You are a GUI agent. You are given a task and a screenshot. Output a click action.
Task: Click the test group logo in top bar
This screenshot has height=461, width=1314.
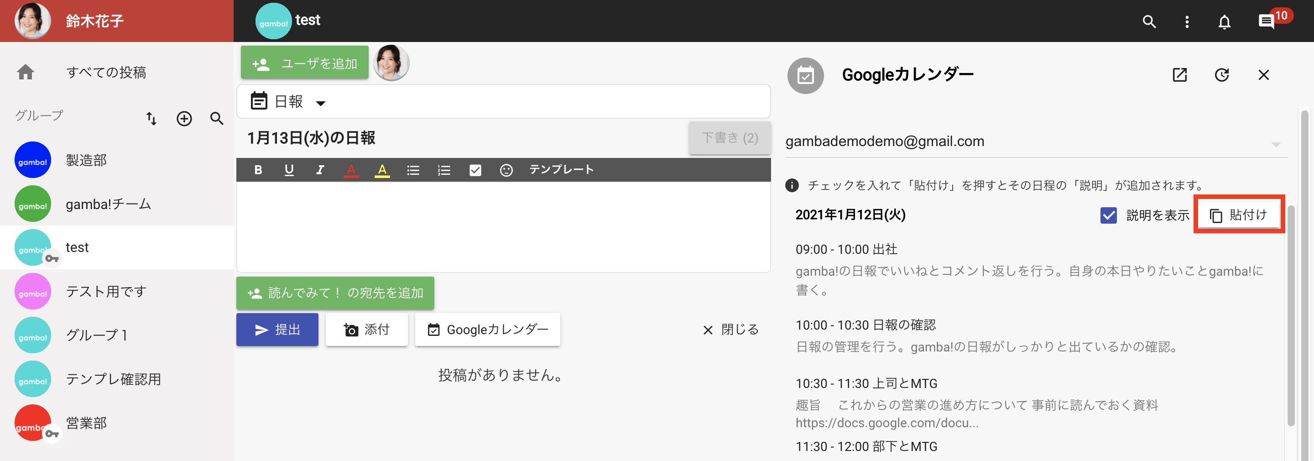click(x=273, y=21)
